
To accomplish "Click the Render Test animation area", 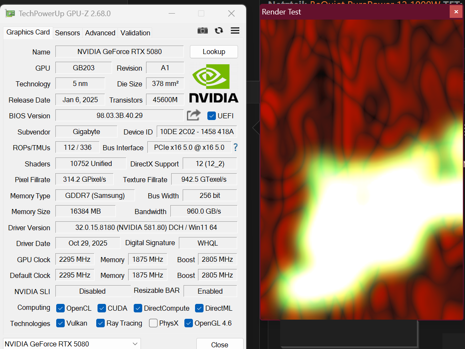I will [362, 170].
